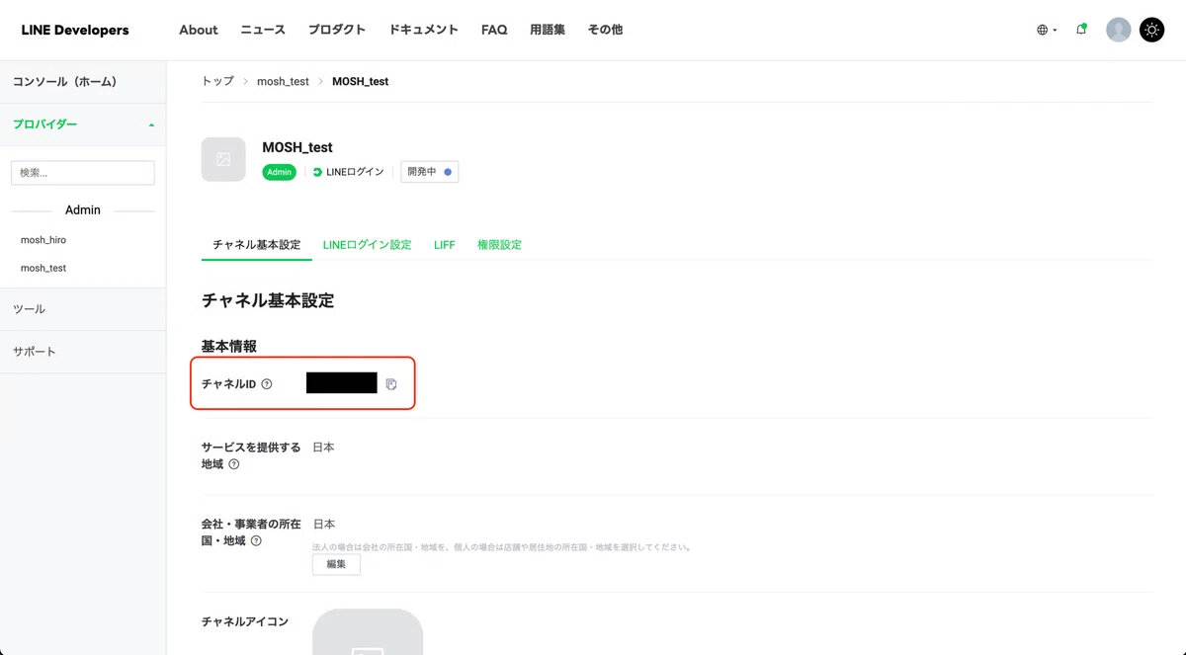This screenshot has width=1186, height=655.
Task: Open help tooltip for 会社・事業者の所在国・地域
Action: [256, 541]
